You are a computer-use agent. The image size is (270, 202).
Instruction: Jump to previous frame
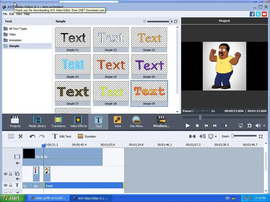coord(206,125)
